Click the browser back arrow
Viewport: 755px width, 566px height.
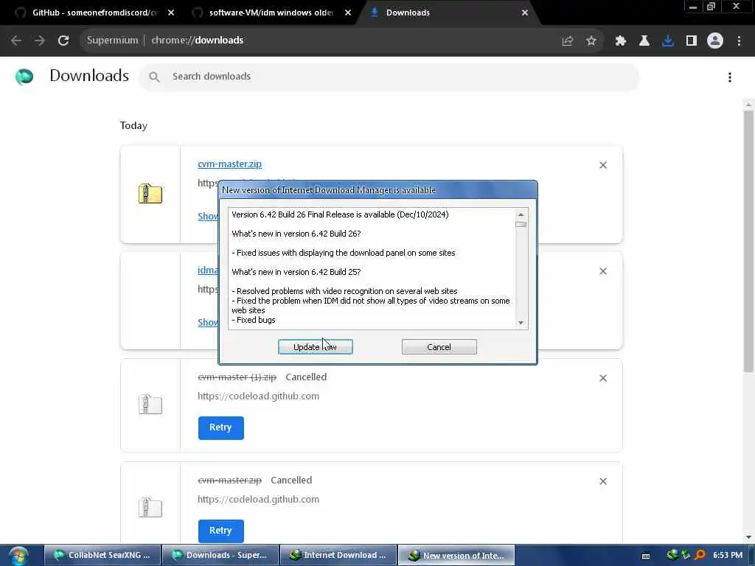click(16, 41)
